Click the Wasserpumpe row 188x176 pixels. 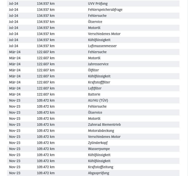(x=93, y=149)
